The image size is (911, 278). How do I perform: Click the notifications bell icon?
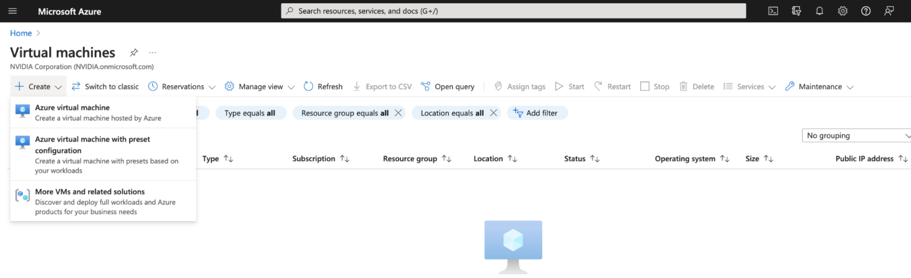click(x=819, y=11)
